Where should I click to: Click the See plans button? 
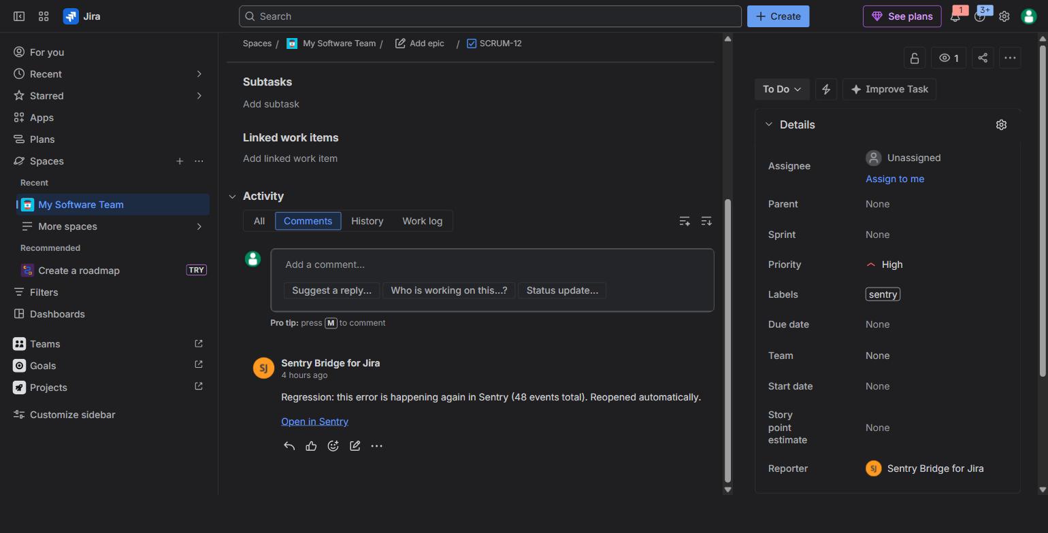click(x=902, y=16)
